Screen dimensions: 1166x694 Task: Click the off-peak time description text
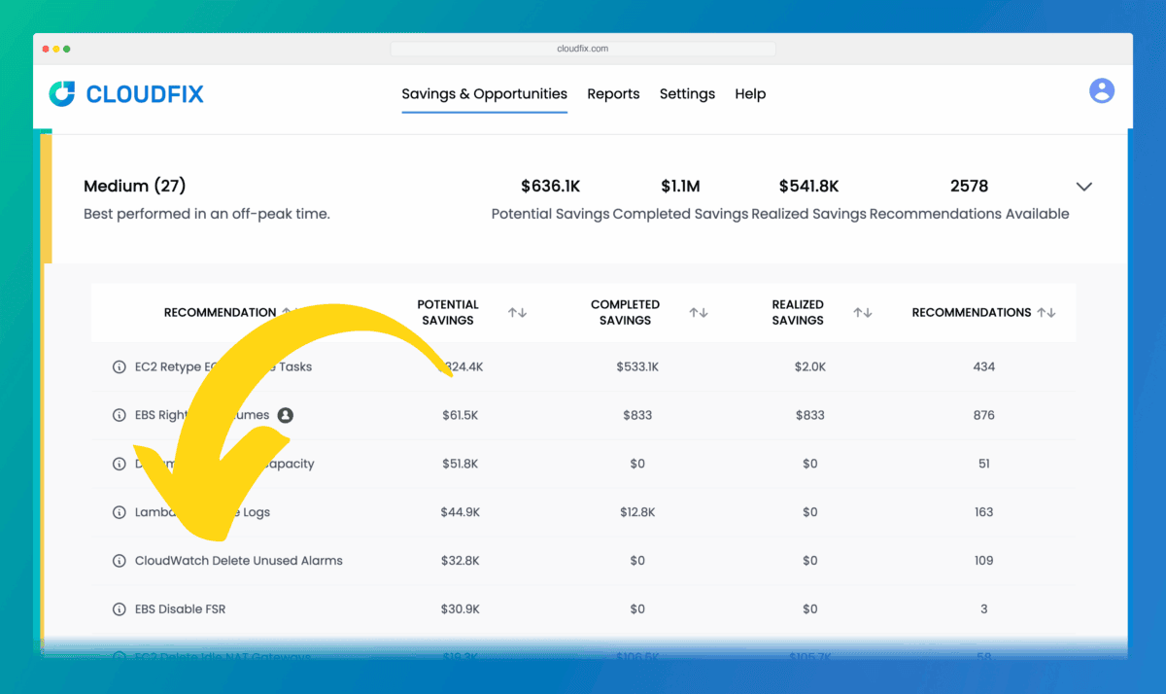click(207, 214)
